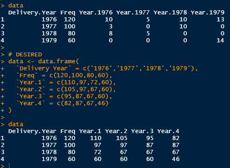Click the `Year.4` backtick name in code

(31, 103)
